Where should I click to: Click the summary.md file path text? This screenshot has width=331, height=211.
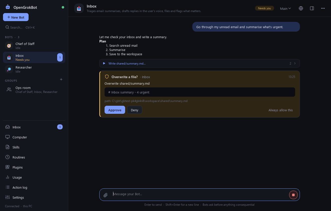pyautogui.click(x=146, y=101)
